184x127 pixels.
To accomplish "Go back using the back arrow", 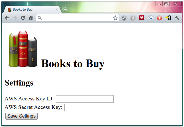I will tap(7, 18).
